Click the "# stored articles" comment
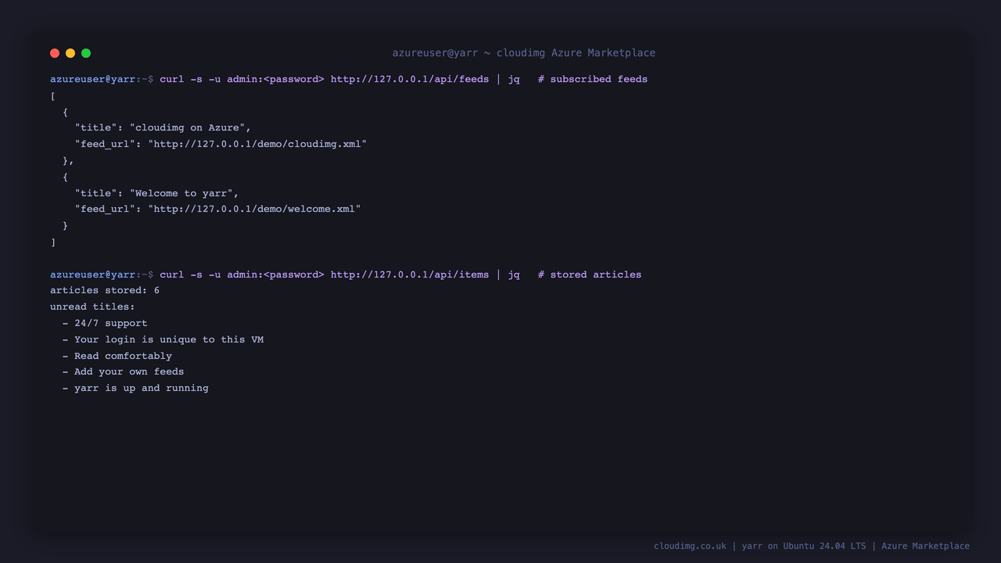 click(x=590, y=274)
